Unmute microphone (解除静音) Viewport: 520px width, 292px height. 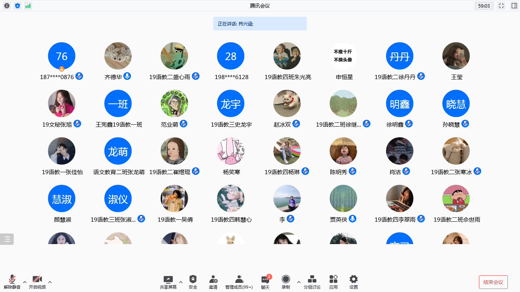point(12,282)
